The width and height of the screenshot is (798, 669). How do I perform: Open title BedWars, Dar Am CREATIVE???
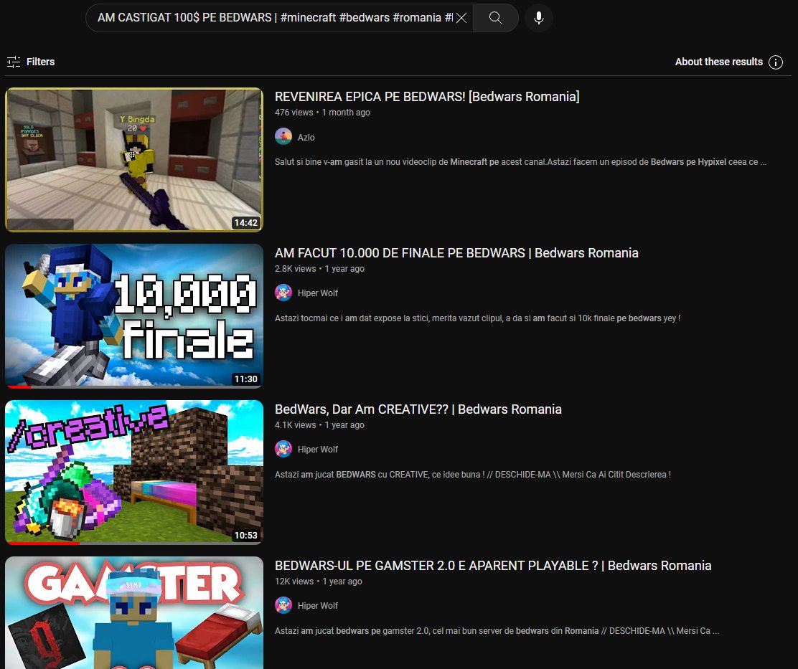418,409
